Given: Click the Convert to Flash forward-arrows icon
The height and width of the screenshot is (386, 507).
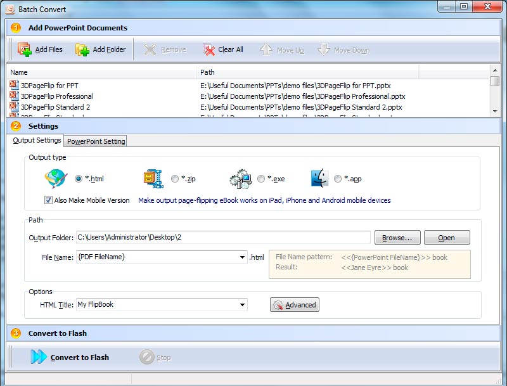Looking at the screenshot, I should [x=39, y=357].
